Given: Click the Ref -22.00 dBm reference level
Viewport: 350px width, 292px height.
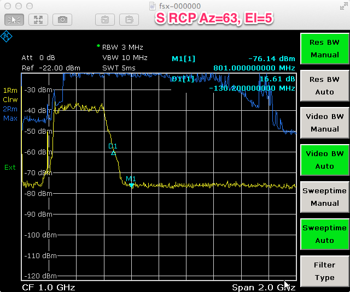Looking at the screenshot, I should 51,68.
